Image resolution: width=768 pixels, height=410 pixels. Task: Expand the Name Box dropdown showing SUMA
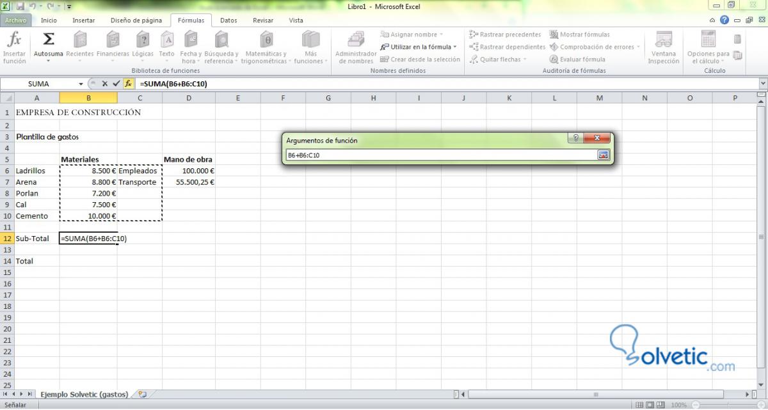click(81, 84)
